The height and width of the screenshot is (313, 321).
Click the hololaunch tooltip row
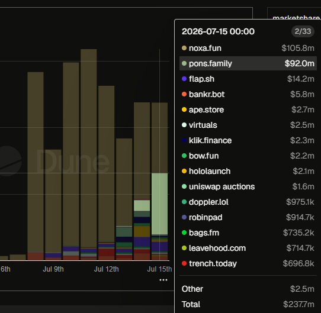(248, 171)
